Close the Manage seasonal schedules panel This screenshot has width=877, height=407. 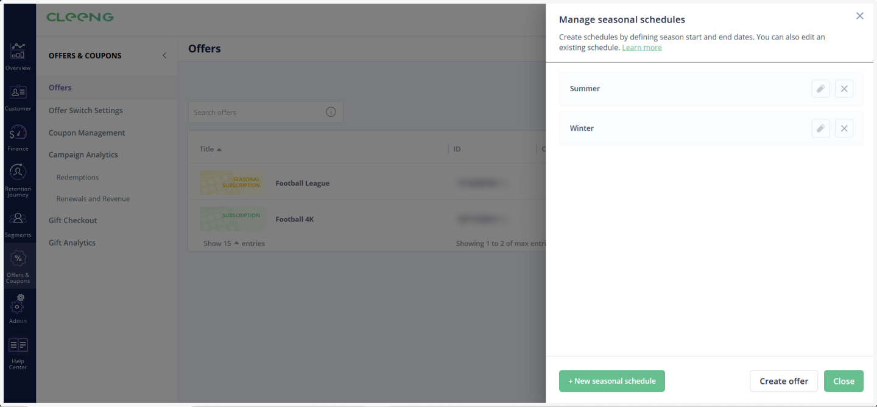[860, 16]
